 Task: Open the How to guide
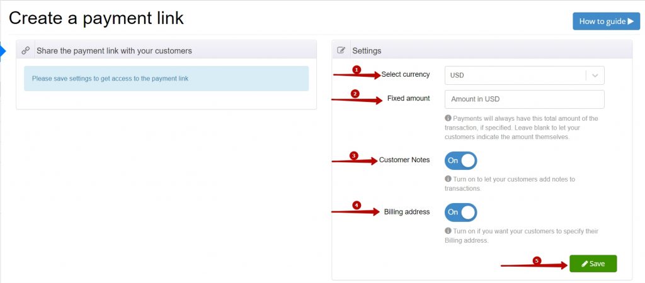click(607, 21)
